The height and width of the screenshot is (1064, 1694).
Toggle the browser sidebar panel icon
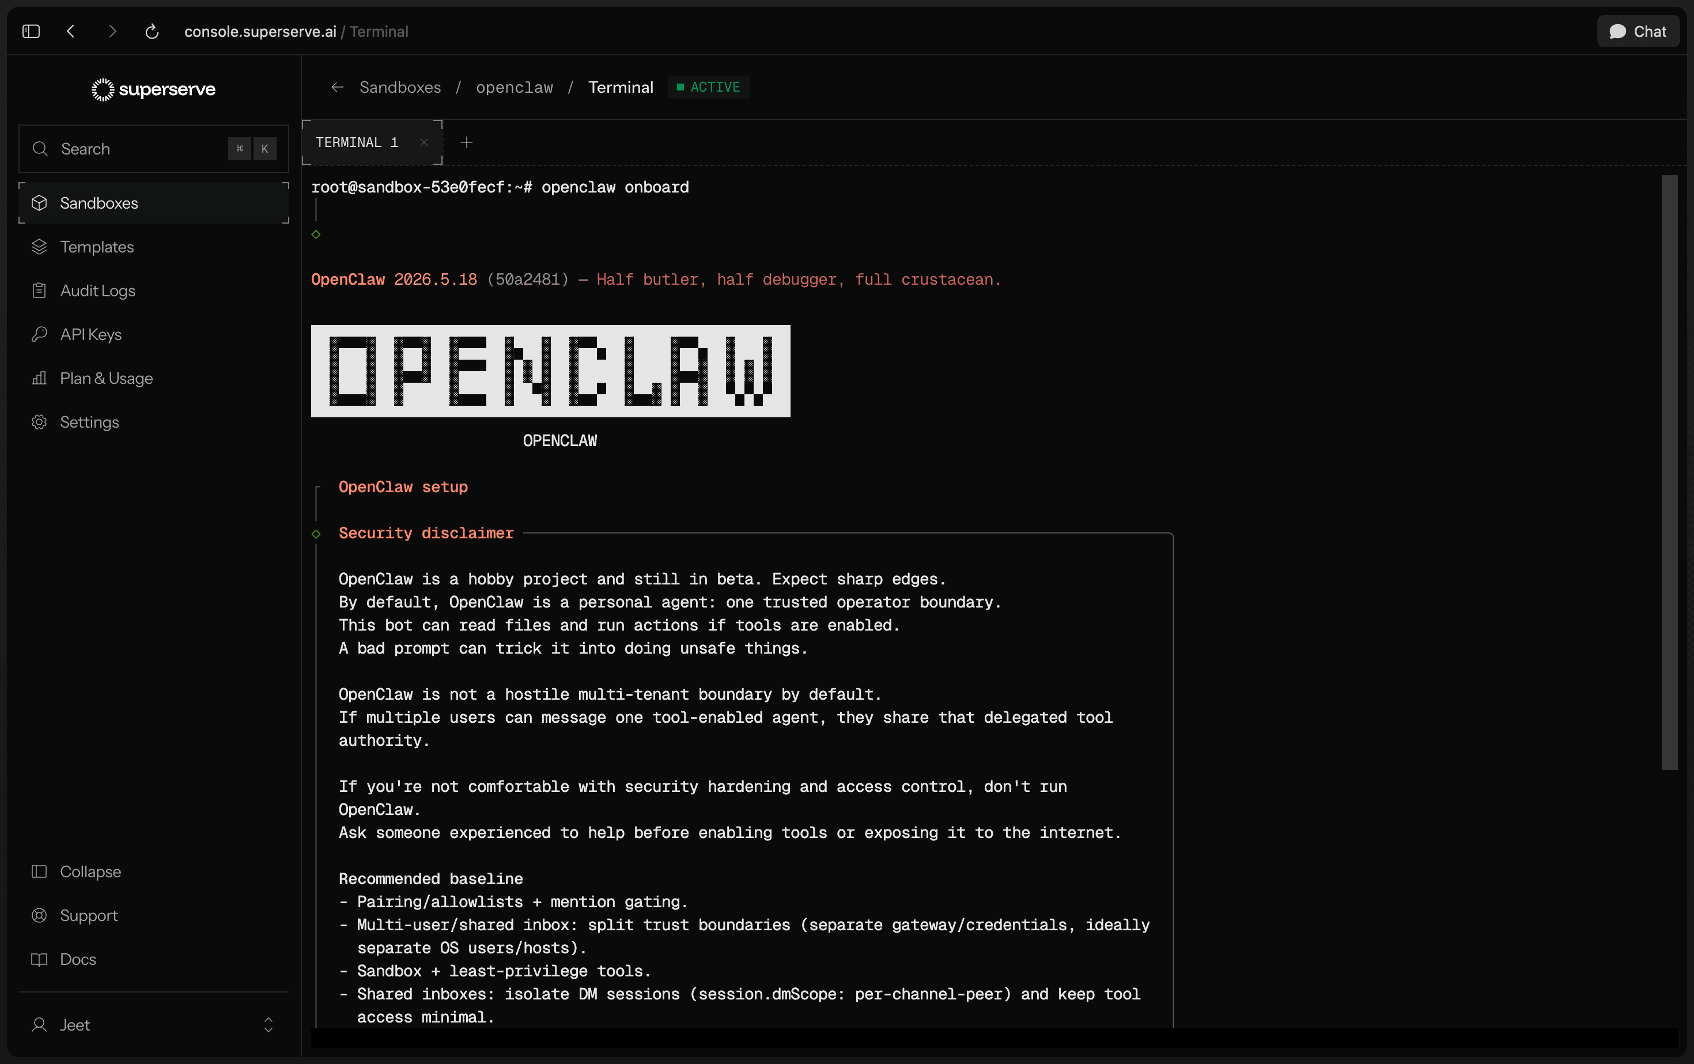(31, 32)
